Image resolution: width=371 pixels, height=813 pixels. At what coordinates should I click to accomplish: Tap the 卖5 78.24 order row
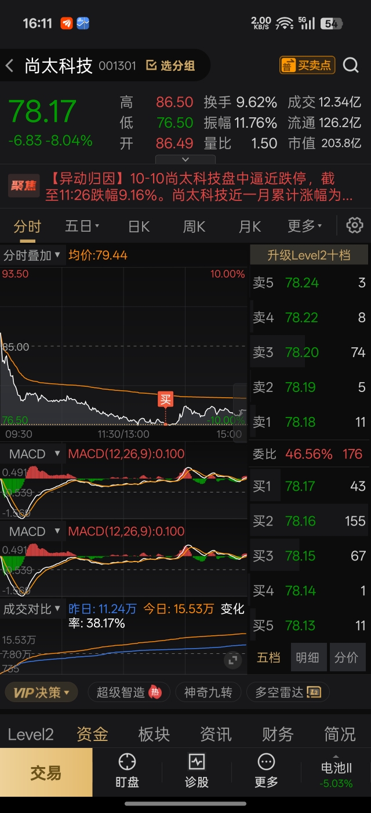(x=309, y=283)
